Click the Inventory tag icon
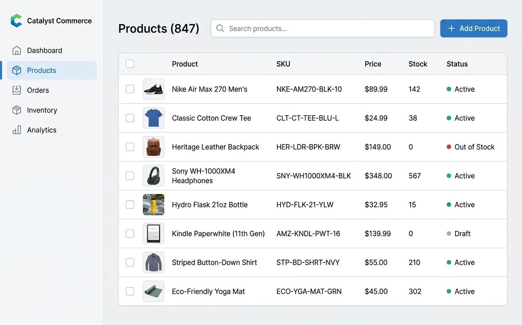The width and height of the screenshot is (522, 325). pyautogui.click(x=16, y=110)
